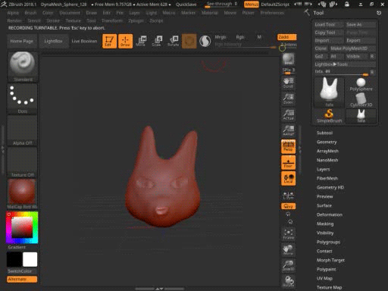The width and height of the screenshot is (388, 291).
Task: Open the MatCap Red Wax material picker
Action: pyautogui.click(x=23, y=194)
